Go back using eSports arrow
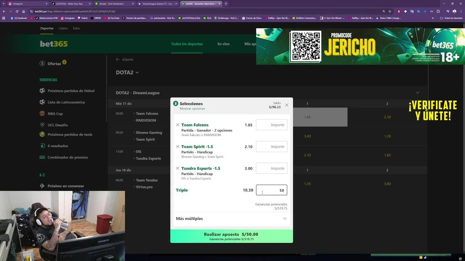 [x=118, y=59]
